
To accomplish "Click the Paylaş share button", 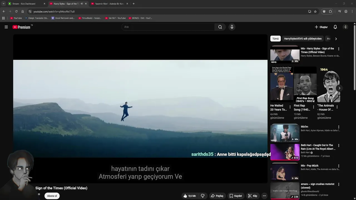I will [x=217, y=196].
